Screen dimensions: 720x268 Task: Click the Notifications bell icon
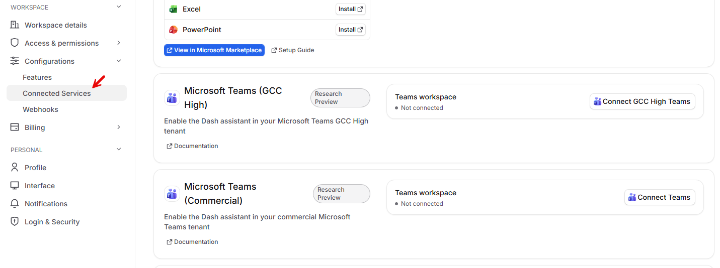15,204
